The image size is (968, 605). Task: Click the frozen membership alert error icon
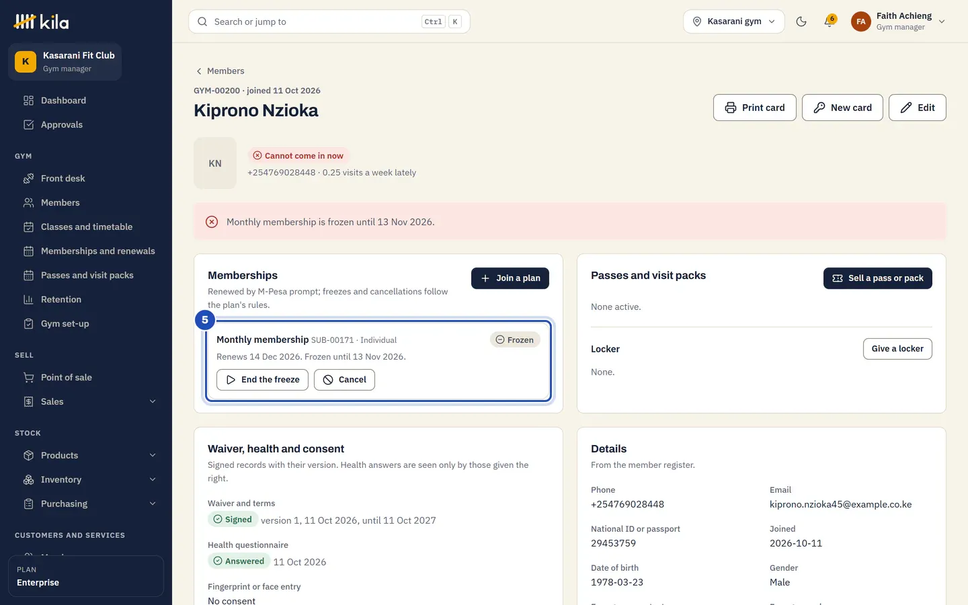212,222
